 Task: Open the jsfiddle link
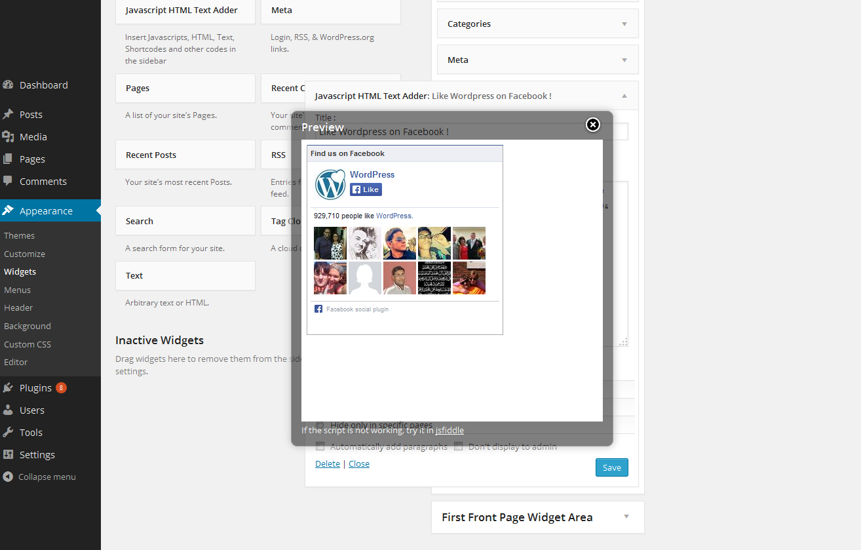pyautogui.click(x=450, y=430)
